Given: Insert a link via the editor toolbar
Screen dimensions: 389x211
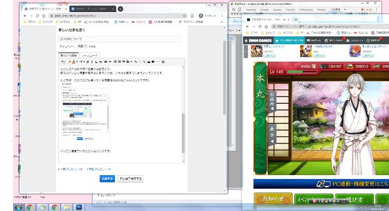Looking at the screenshot, I should click(136, 62).
